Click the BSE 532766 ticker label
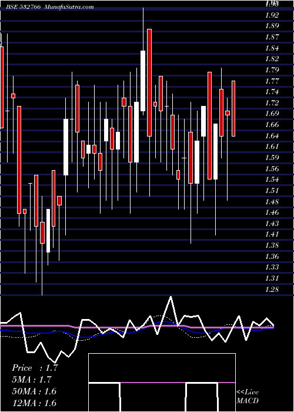294x412 pixels. 24,7
